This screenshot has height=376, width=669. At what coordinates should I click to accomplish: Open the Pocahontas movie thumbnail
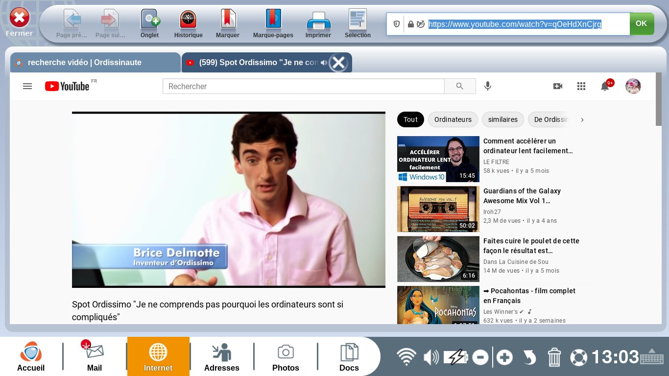point(438,305)
